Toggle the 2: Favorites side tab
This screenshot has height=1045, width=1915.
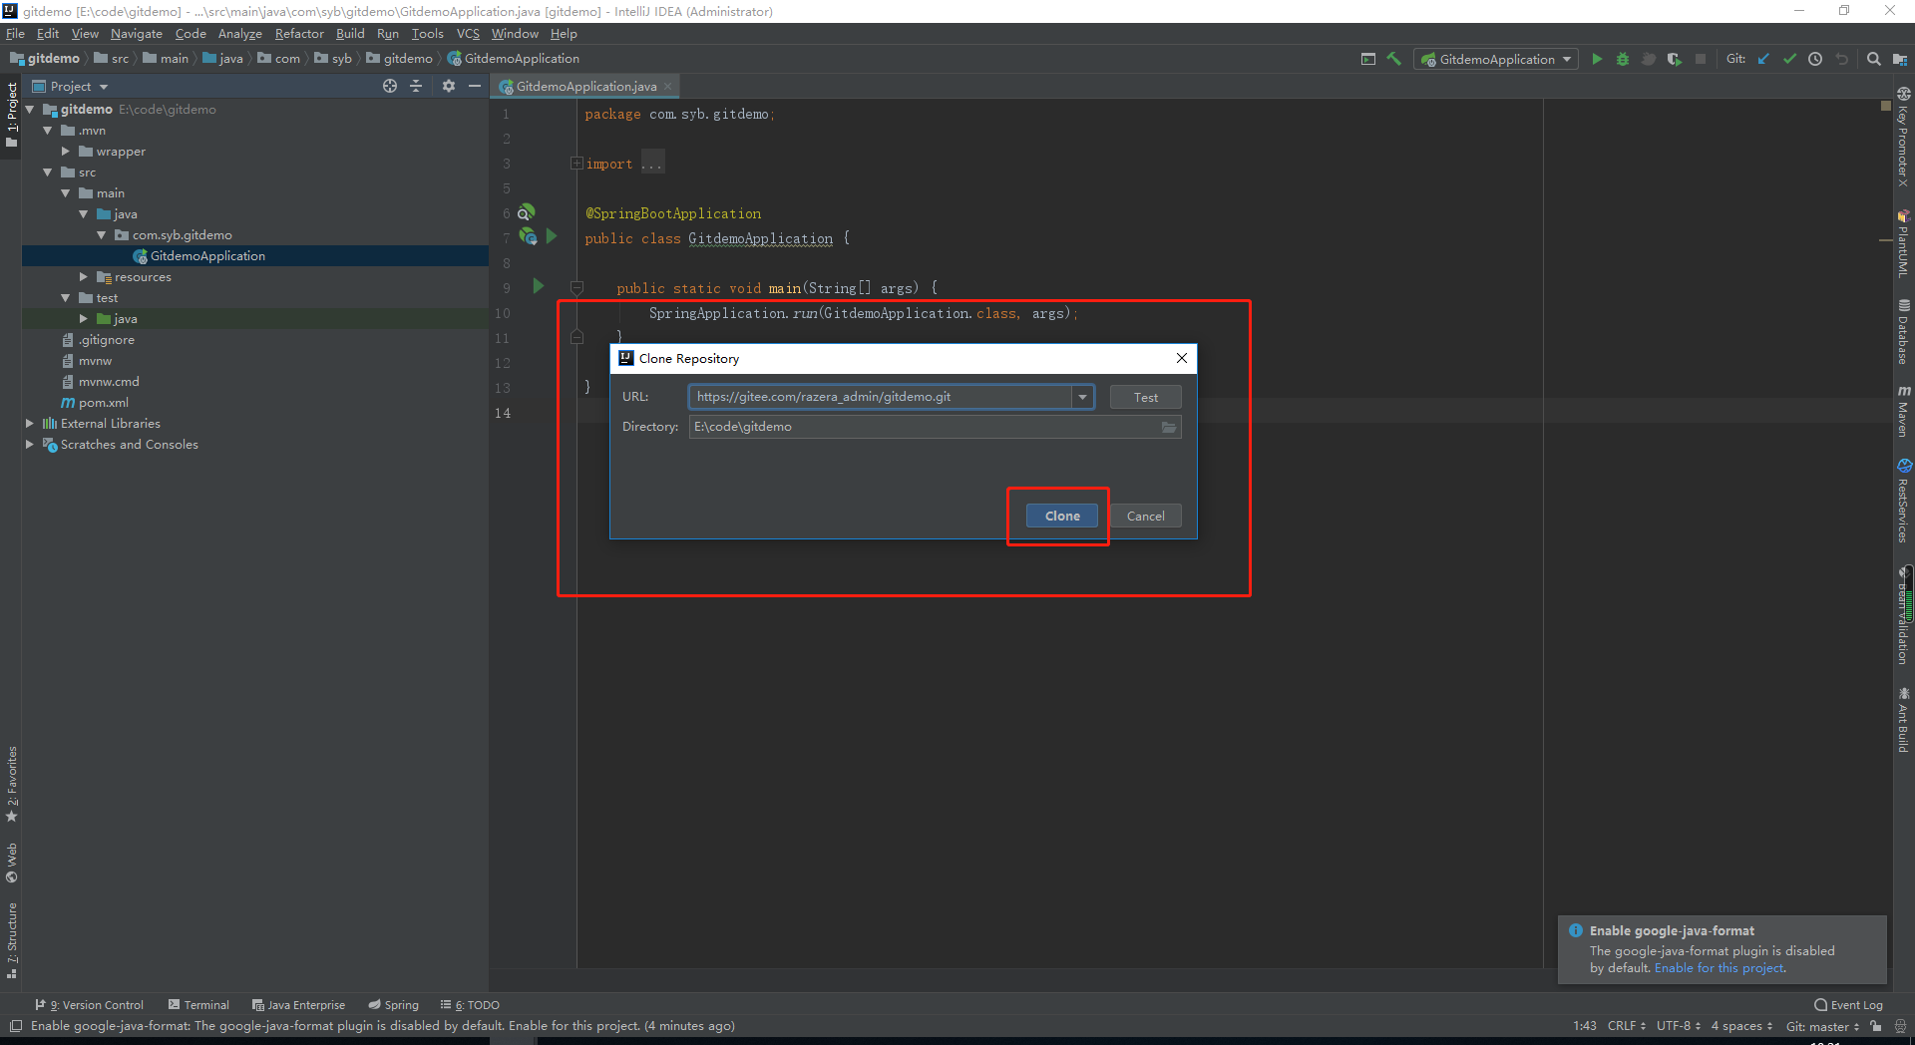[x=12, y=784]
